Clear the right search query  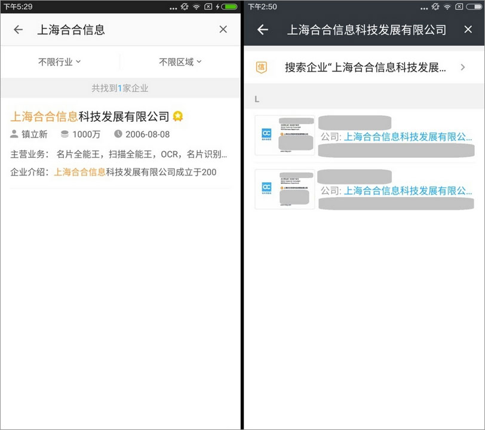click(x=468, y=30)
